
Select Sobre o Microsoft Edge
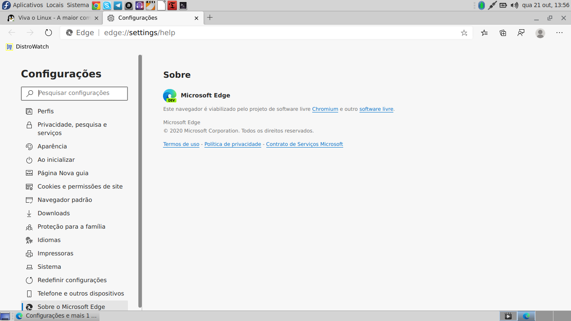point(74,306)
